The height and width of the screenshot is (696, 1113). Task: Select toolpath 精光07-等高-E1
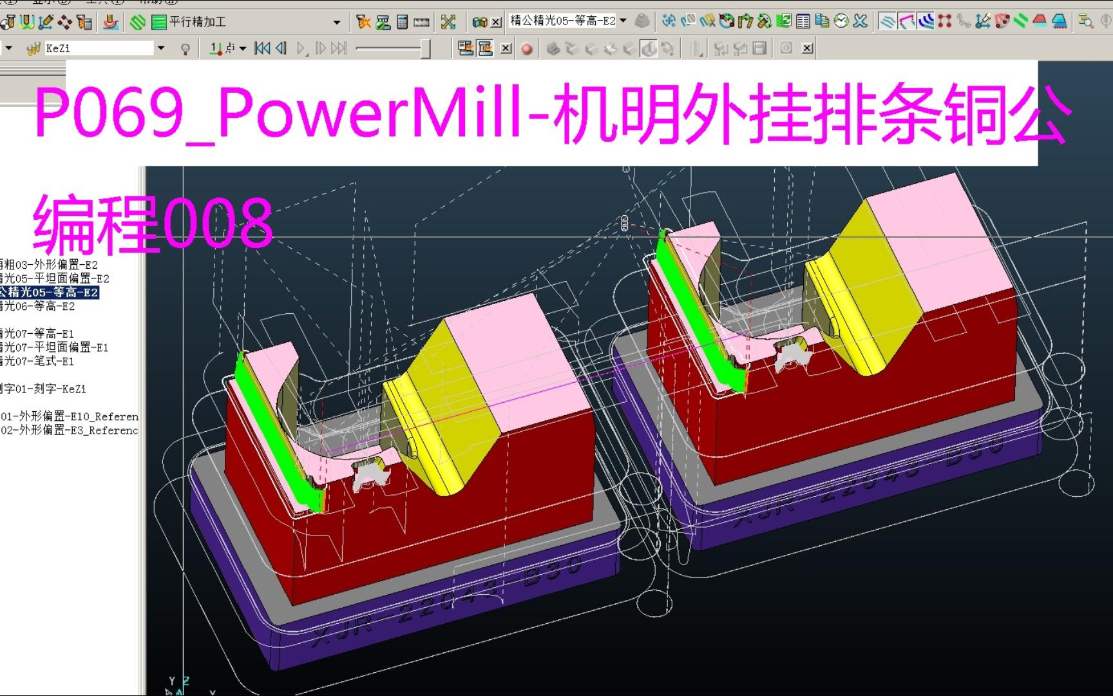pos(37,333)
